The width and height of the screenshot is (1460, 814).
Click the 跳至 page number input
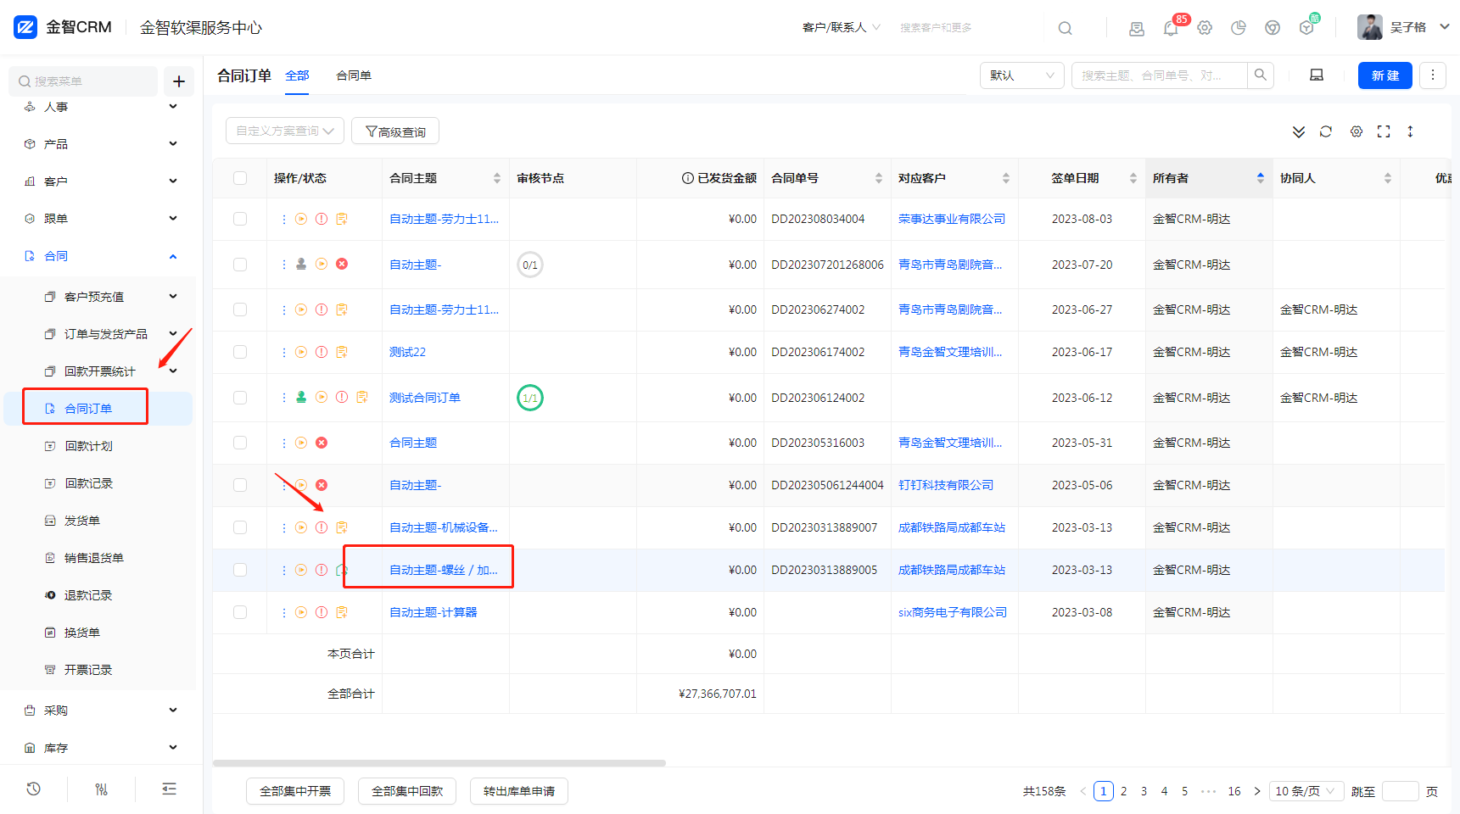(x=1401, y=791)
